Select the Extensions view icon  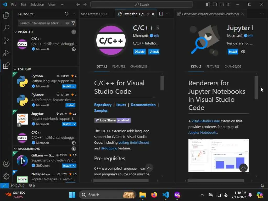pyautogui.click(x=6, y=66)
